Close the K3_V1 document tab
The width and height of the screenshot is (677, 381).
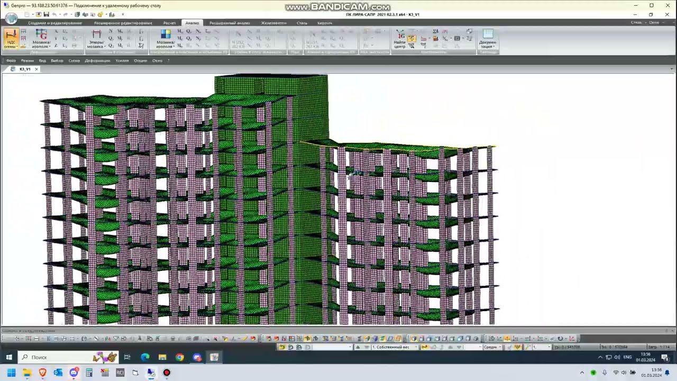pos(36,69)
